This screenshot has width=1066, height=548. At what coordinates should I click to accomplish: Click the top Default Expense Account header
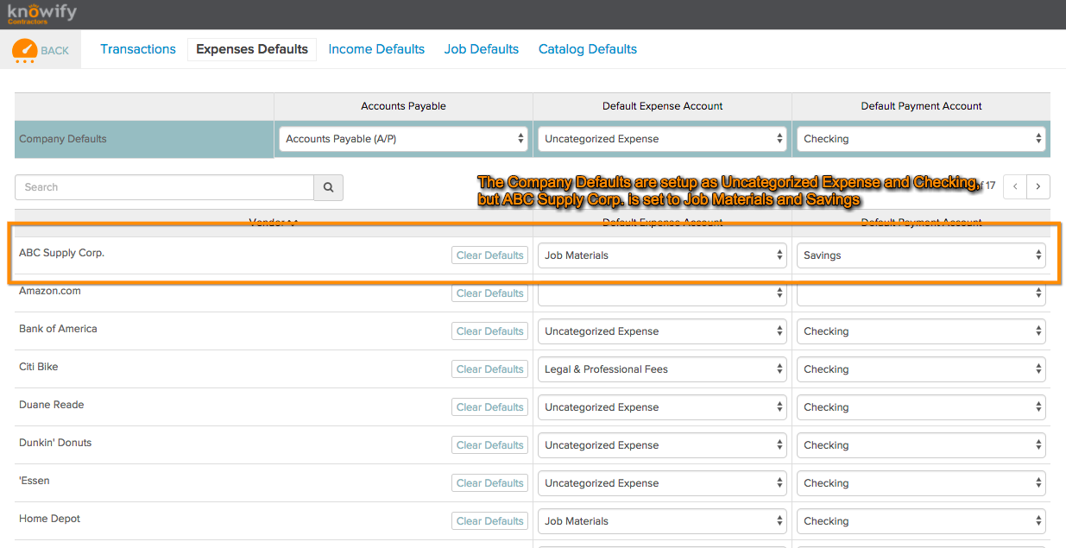pos(662,106)
